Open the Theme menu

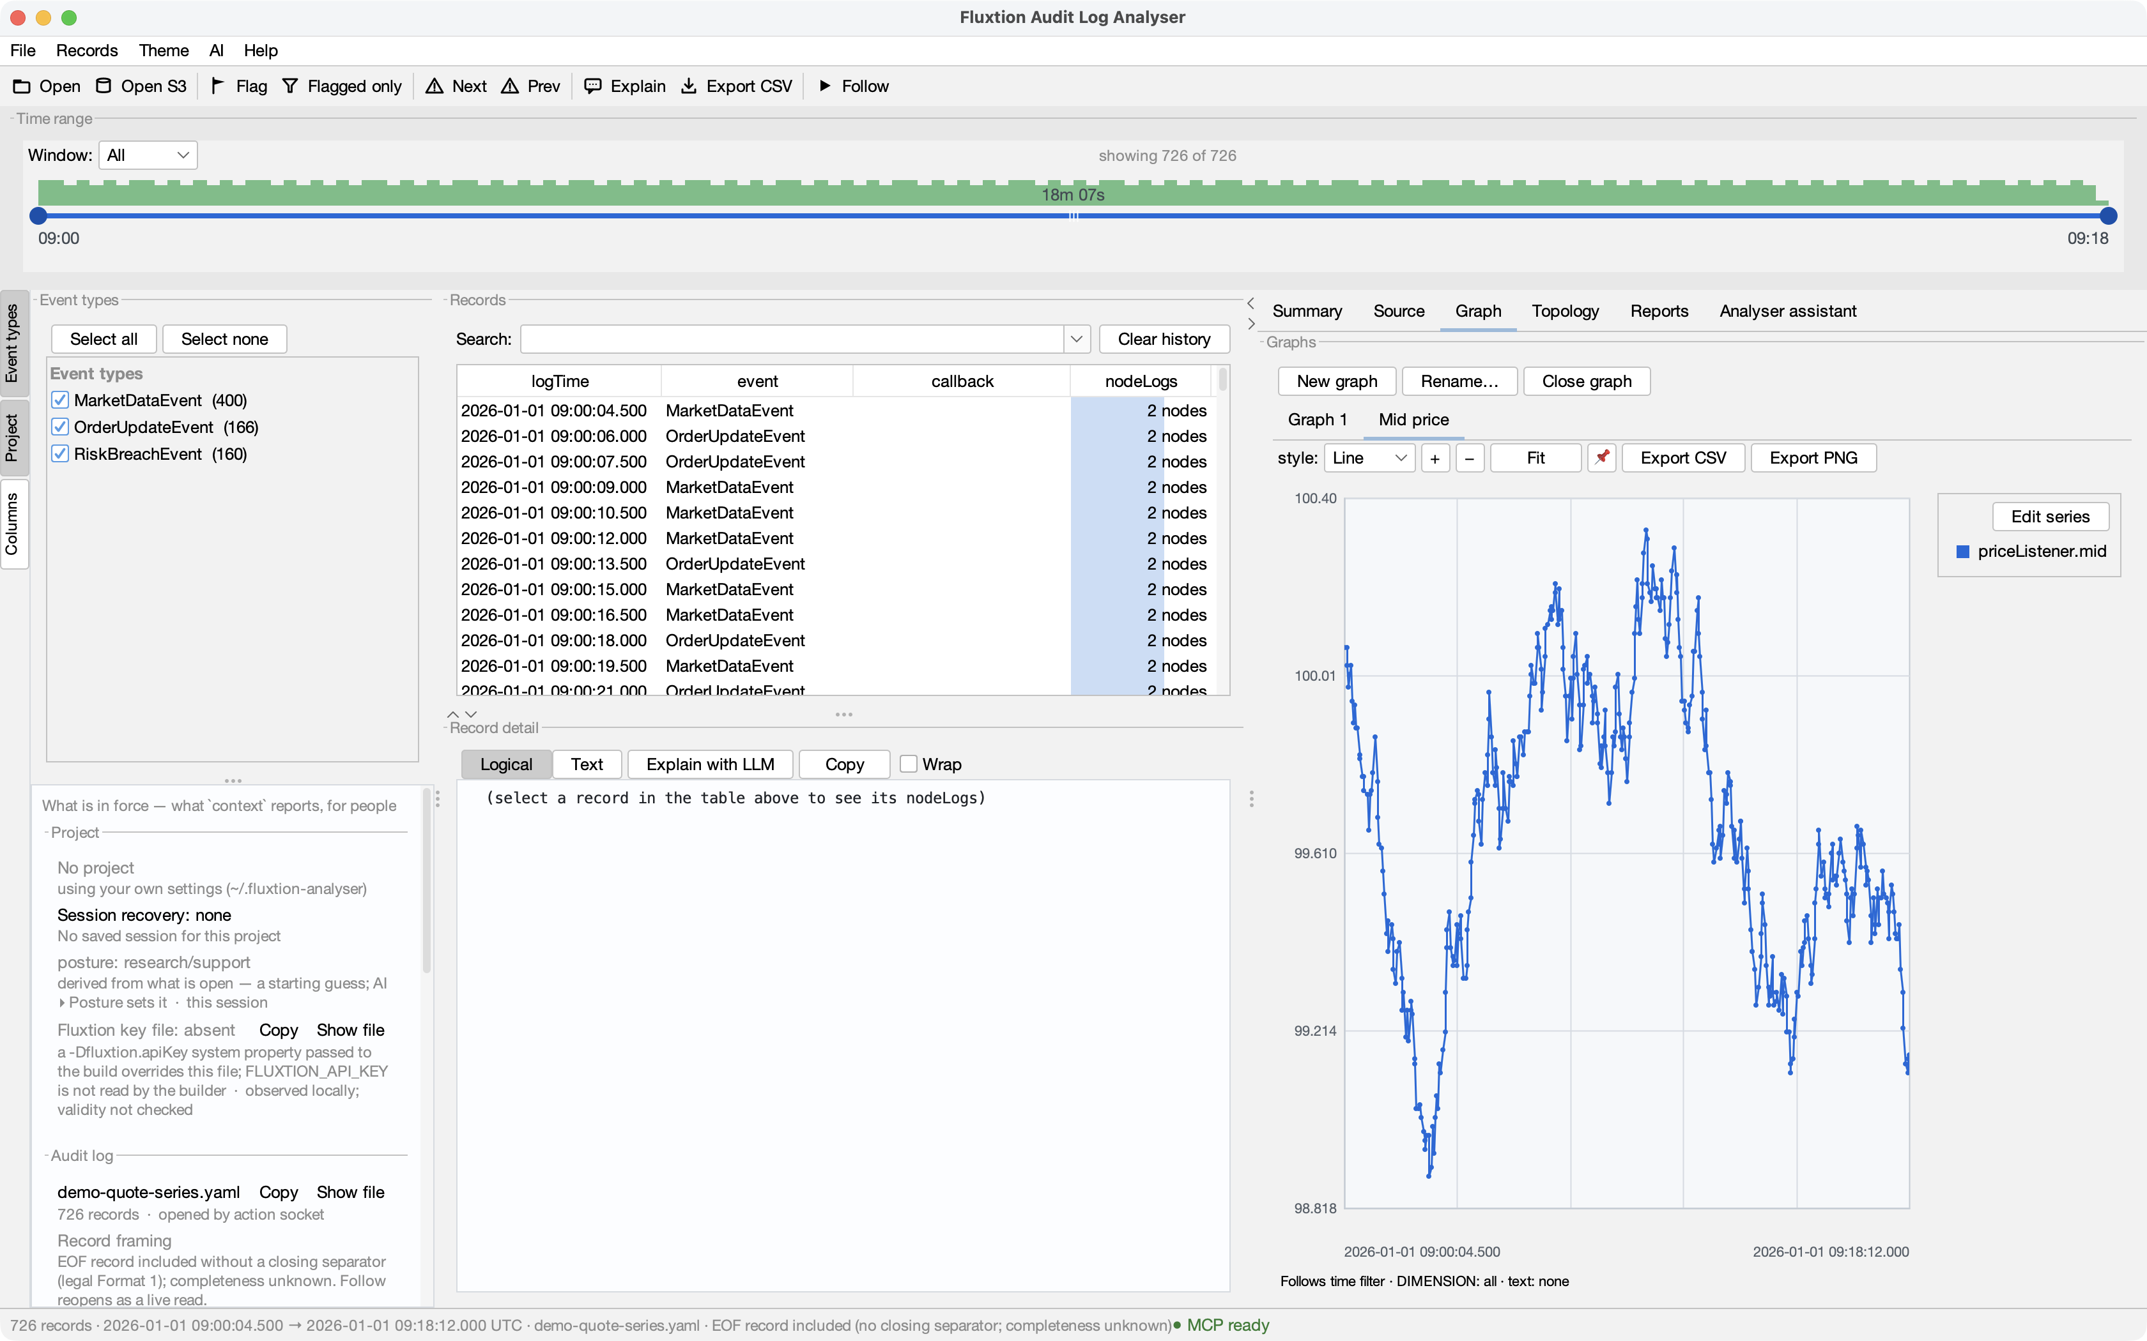pyautogui.click(x=164, y=50)
